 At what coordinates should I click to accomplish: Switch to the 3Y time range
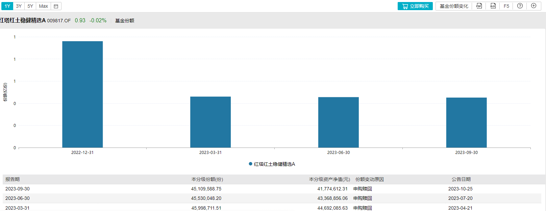[x=19, y=6]
